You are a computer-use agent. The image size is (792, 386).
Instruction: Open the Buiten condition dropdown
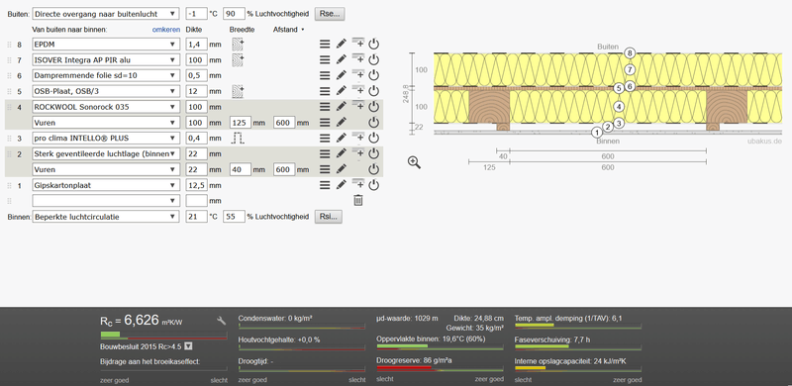106,14
